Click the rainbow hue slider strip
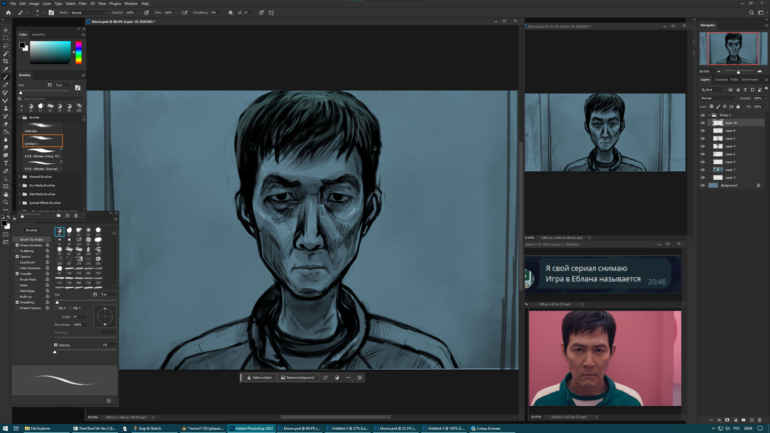770x433 pixels. coord(79,53)
